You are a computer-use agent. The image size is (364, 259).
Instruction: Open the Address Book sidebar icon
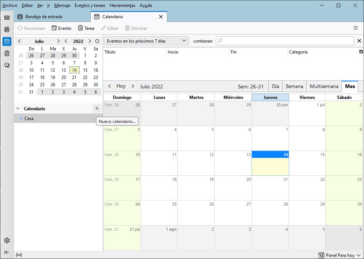point(7,29)
